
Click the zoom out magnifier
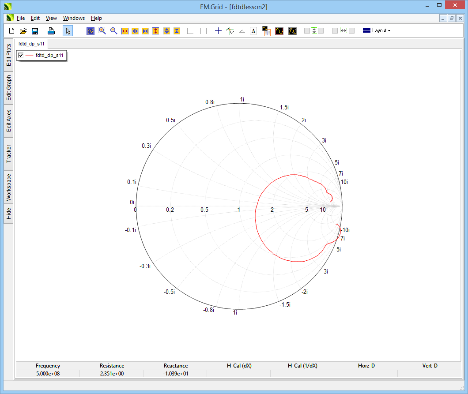pyautogui.click(x=113, y=31)
